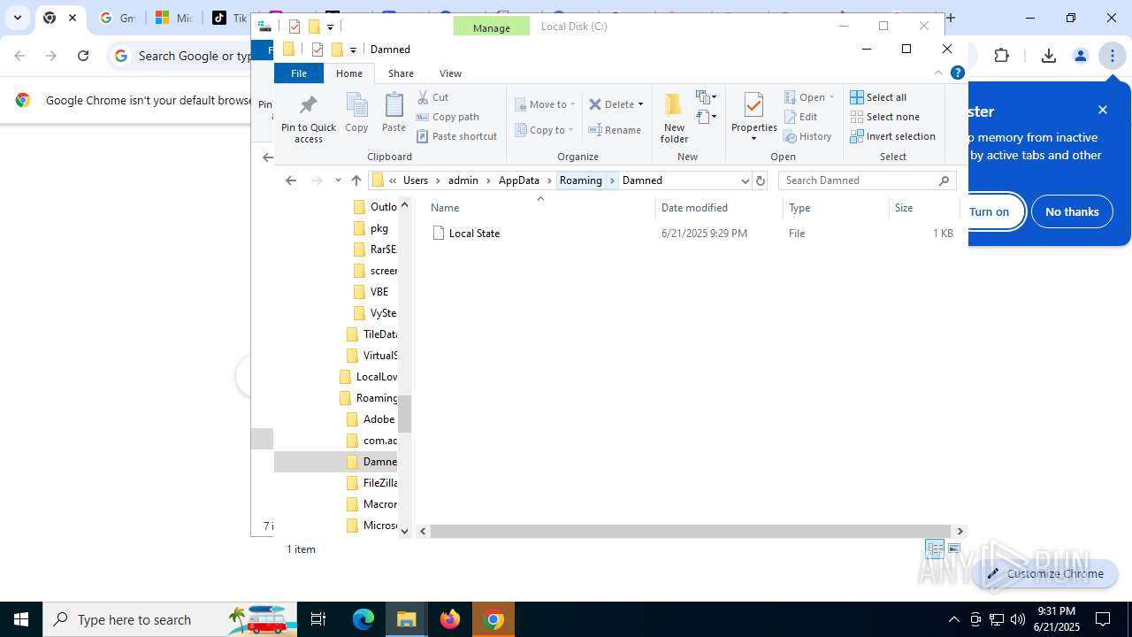
Task: Click Pin to Quick access icon
Action: pos(308,118)
